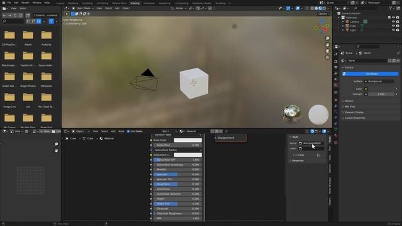Refresh the file browser list
402x226 pixels.
coord(21,15)
